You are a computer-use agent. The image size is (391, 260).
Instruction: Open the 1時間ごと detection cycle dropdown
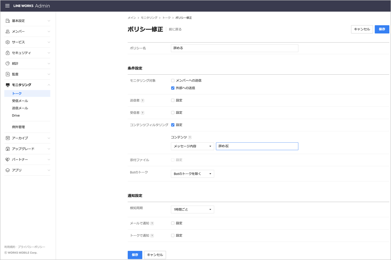(192, 210)
